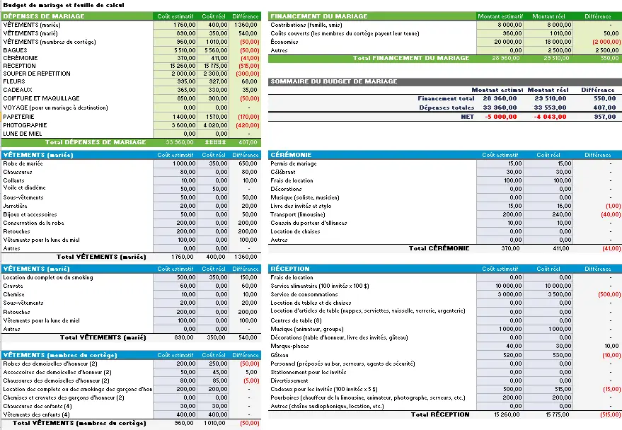Click the "Jarretière" item

pos(15,206)
